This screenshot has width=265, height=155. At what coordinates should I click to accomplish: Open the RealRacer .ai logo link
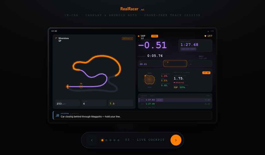pyautogui.click(x=132, y=9)
